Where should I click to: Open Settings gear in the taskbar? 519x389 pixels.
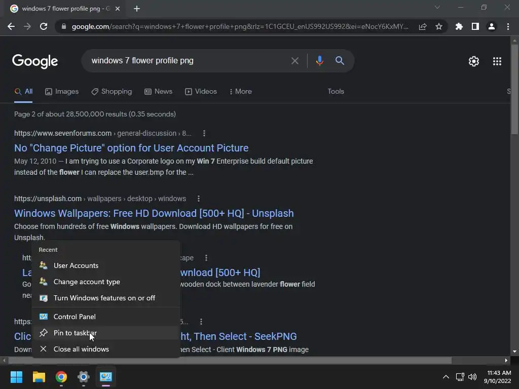point(84,377)
